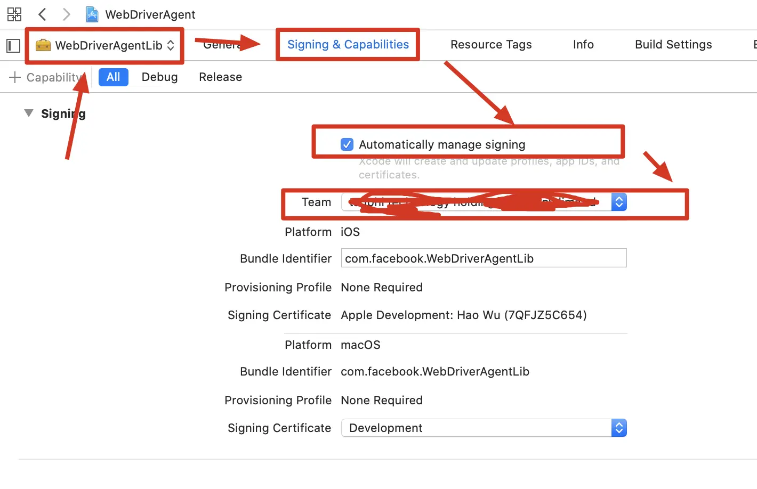Screen dimensions: 757x489
Task: Open the Resource Tags tab
Action: pyautogui.click(x=491, y=45)
